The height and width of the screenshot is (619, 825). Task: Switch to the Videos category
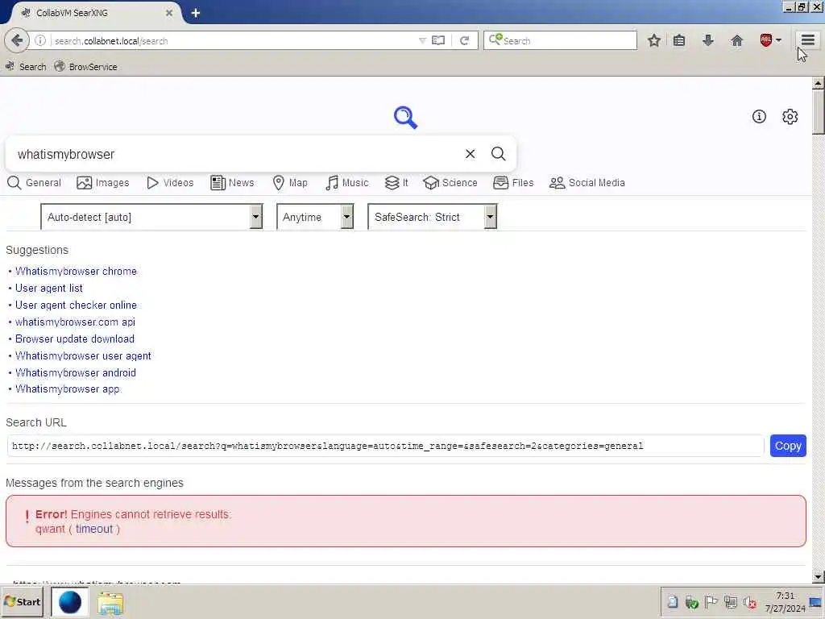click(x=170, y=183)
